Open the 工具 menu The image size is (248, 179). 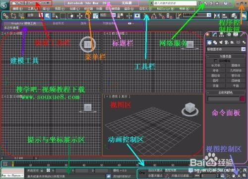32,8
